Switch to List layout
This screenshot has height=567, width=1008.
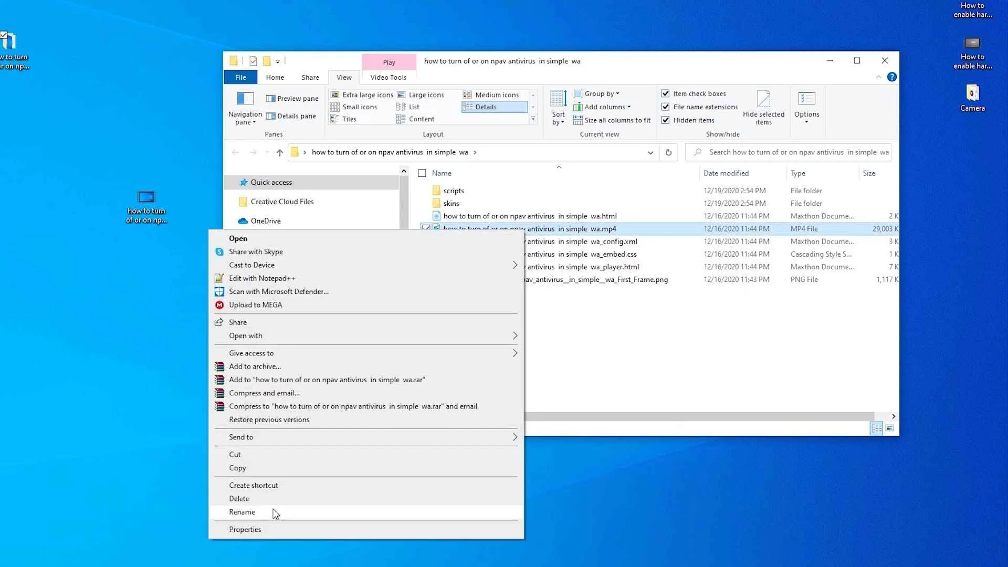(x=408, y=107)
